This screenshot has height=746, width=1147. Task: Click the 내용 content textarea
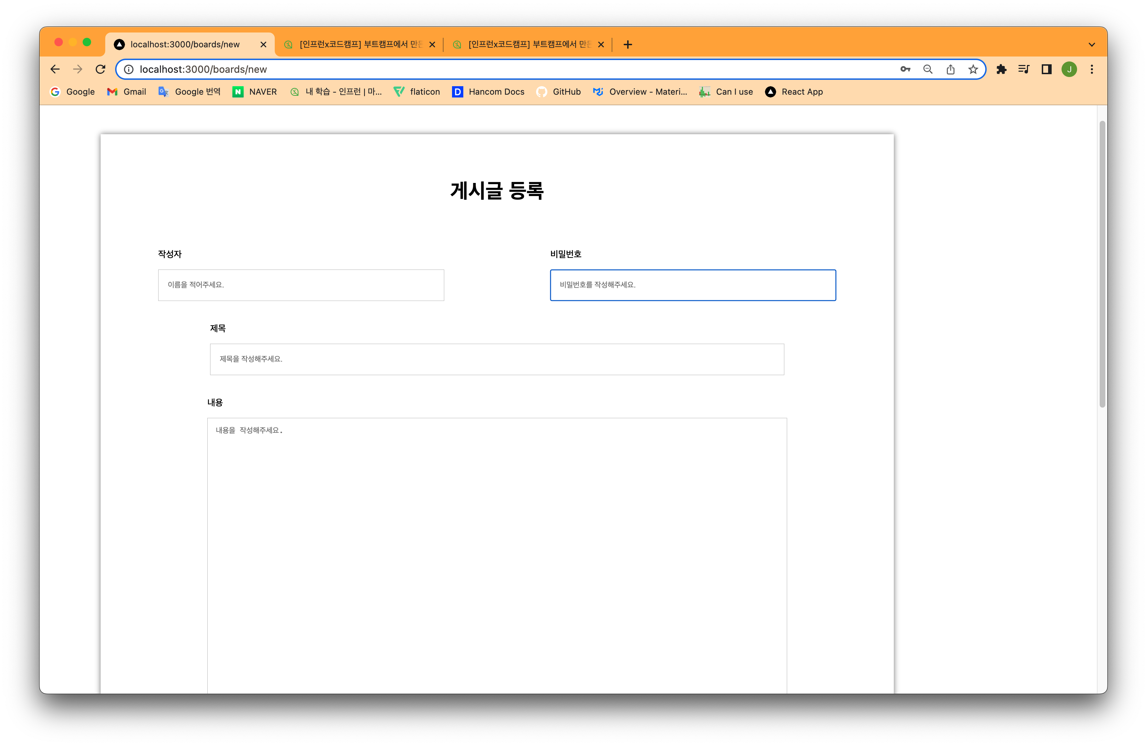coord(497,555)
